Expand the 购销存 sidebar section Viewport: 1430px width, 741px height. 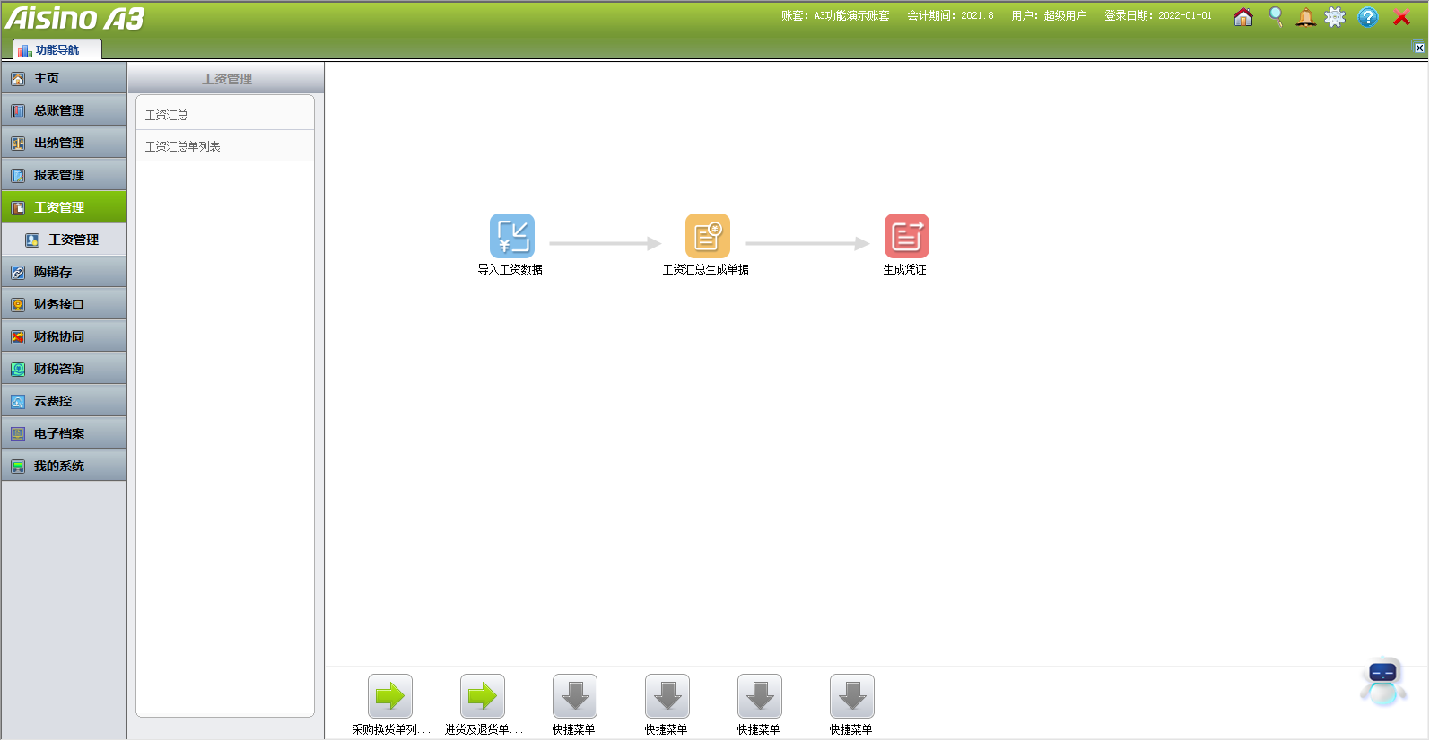64,272
